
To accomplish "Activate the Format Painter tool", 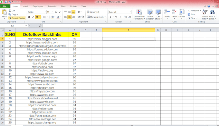I will point(17,18).
